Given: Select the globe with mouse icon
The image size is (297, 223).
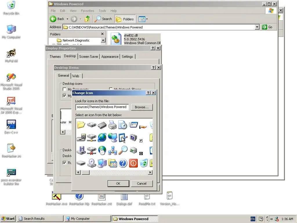Looking at the screenshot, I should click(102, 150).
